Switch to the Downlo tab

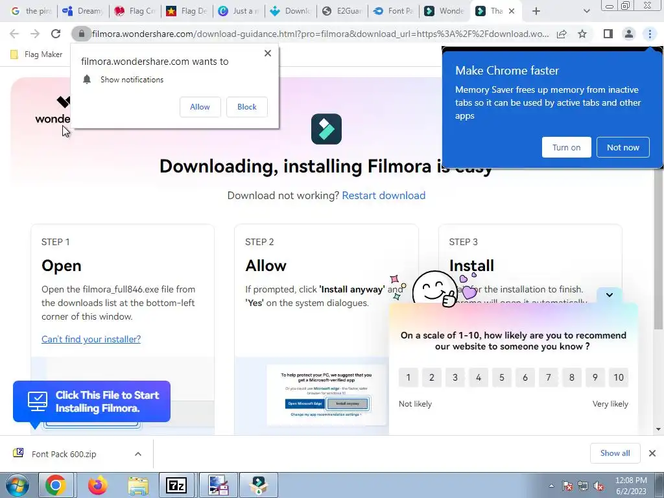290,11
